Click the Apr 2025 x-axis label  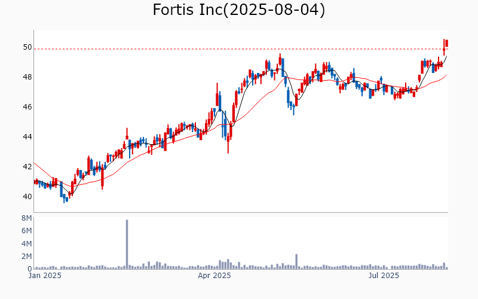[x=214, y=276]
